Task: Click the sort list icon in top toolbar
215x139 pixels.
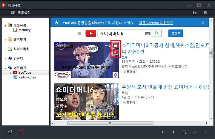Action: coord(205,13)
